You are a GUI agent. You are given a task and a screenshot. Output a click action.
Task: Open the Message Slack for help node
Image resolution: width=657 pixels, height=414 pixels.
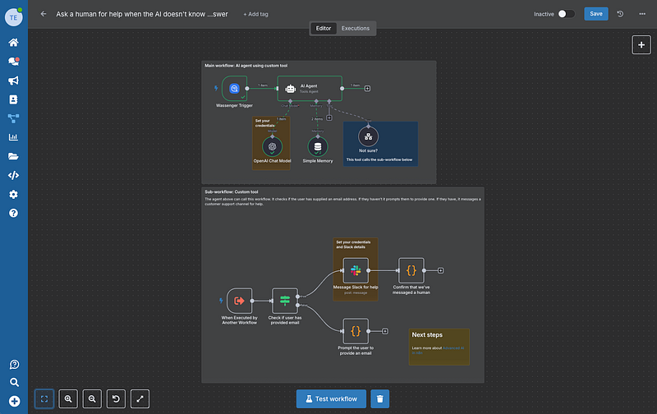(356, 269)
